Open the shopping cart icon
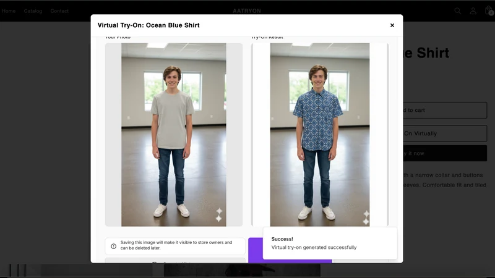This screenshot has height=278, width=495. [x=489, y=11]
